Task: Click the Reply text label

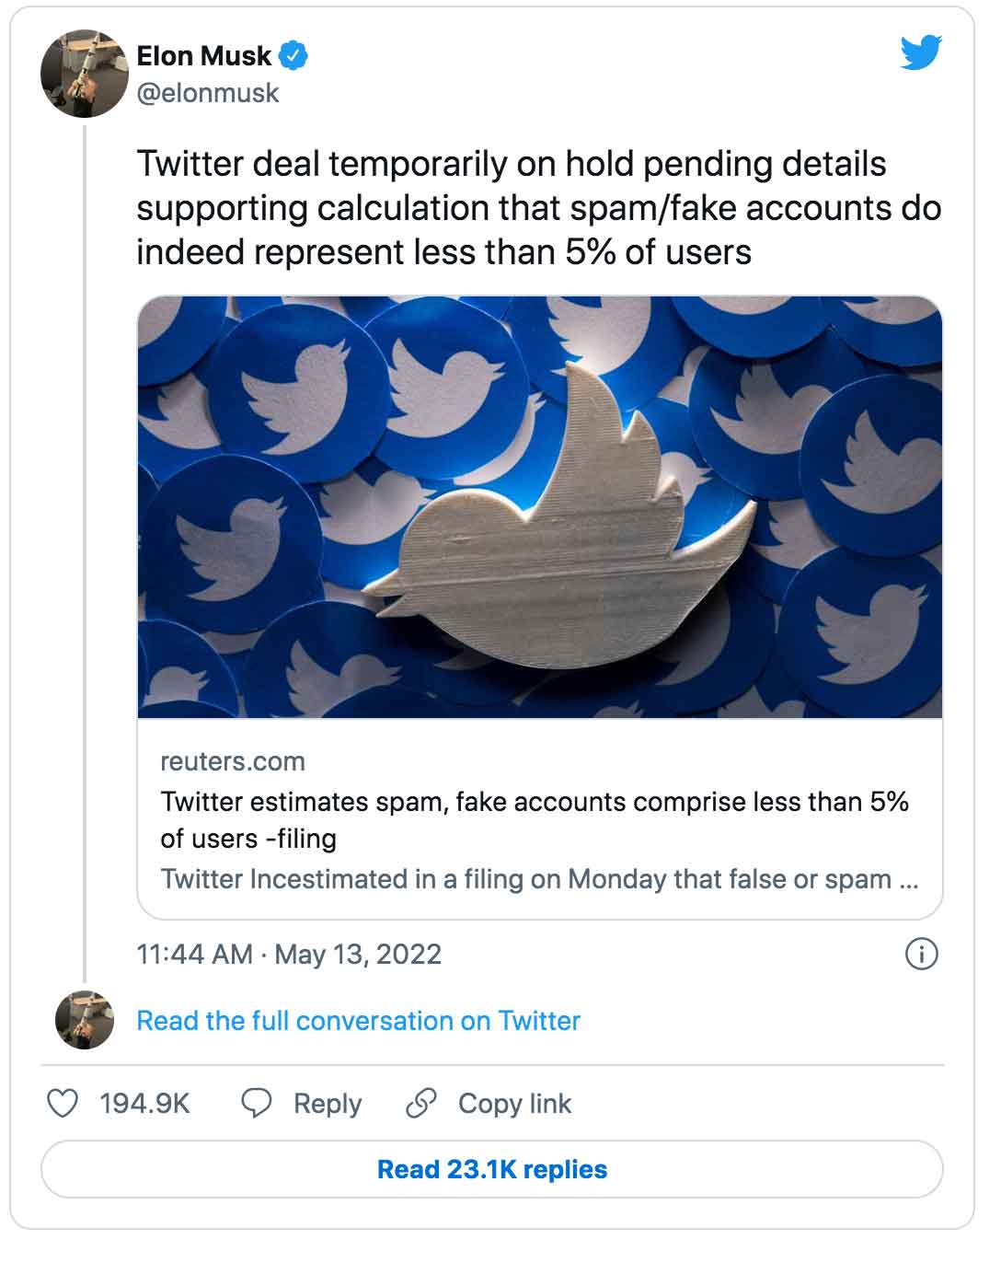Action: tap(328, 1104)
